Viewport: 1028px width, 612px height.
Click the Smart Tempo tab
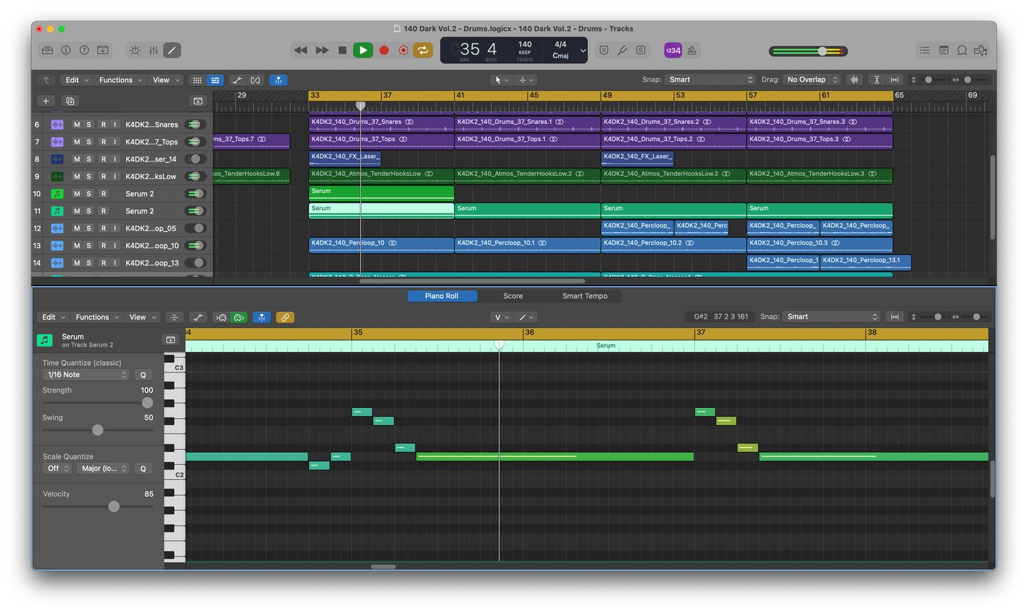[585, 296]
